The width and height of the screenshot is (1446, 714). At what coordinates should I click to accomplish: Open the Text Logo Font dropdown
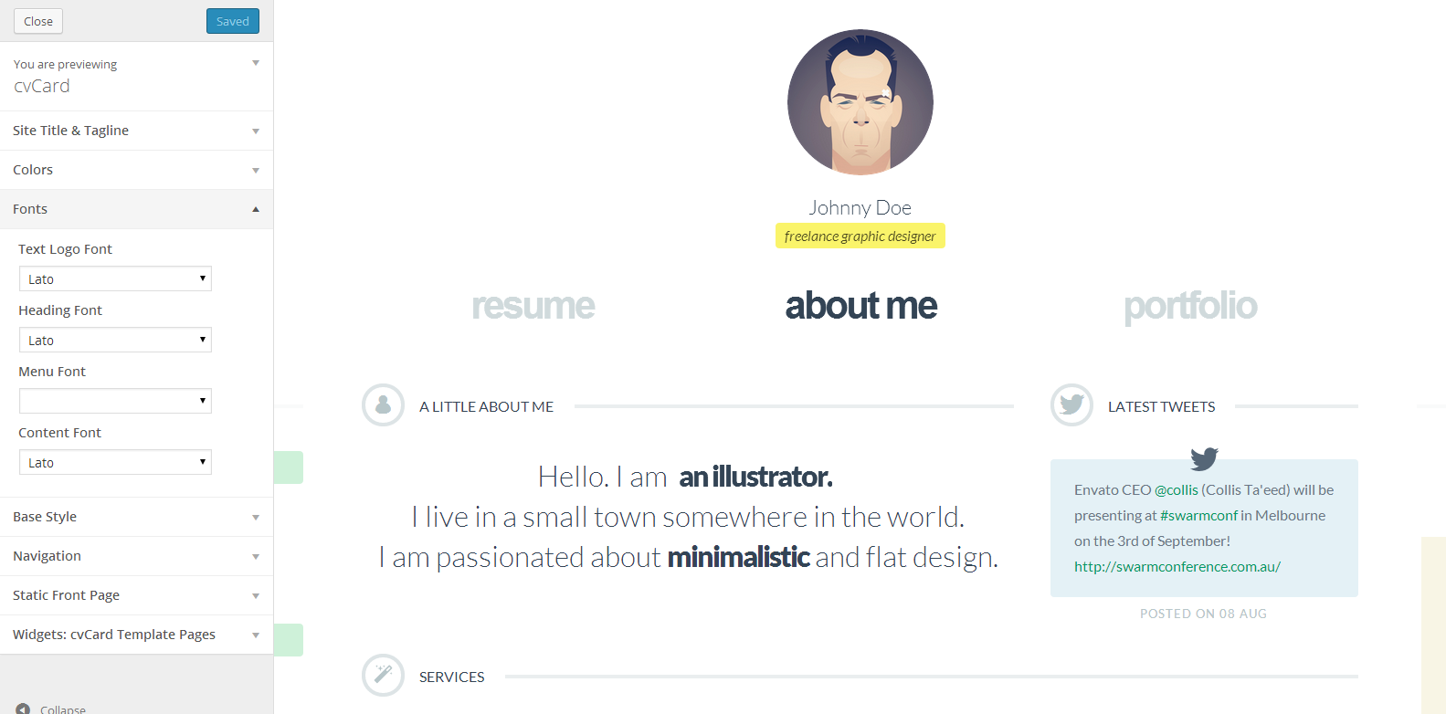pyautogui.click(x=115, y=279)
